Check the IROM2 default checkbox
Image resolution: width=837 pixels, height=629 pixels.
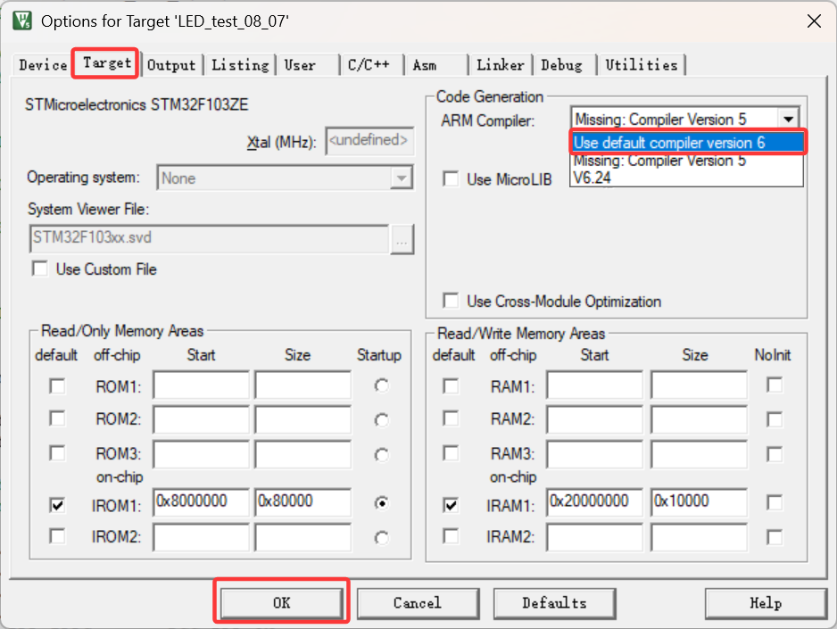[x=57, y=535]
